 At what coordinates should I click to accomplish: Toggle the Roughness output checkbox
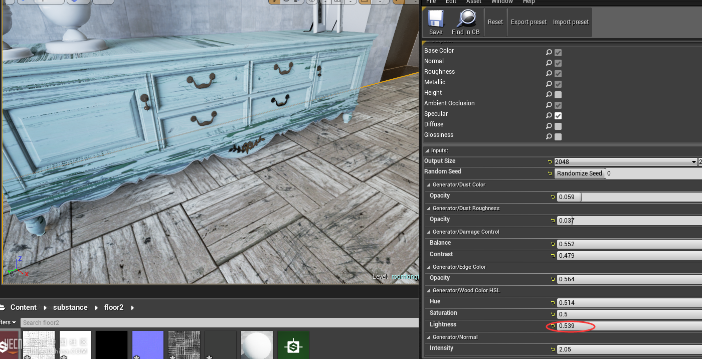coord(558,74)
